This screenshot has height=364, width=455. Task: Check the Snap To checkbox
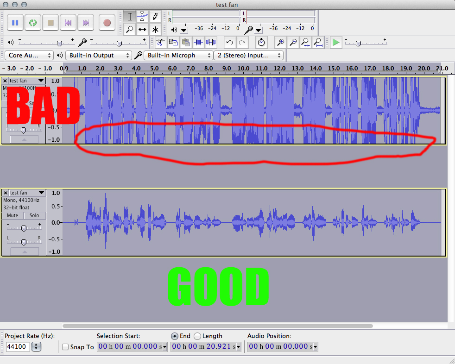tap(64, 347)
